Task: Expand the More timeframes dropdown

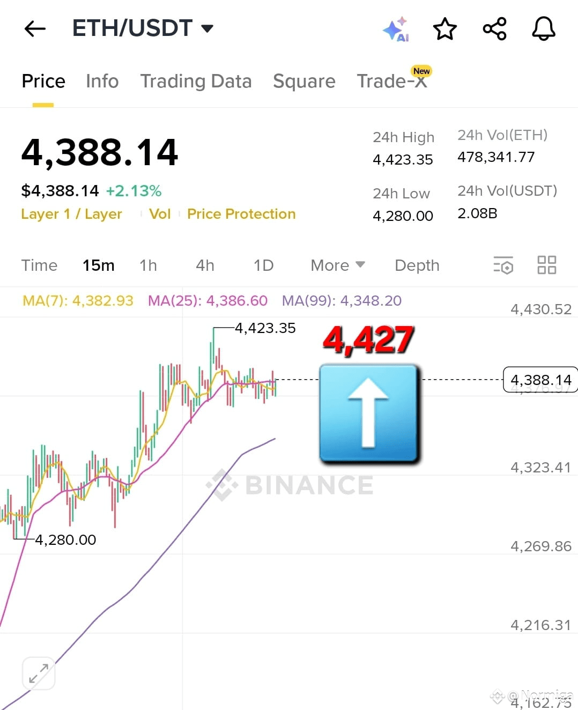Action: click(x=338, y=265)
